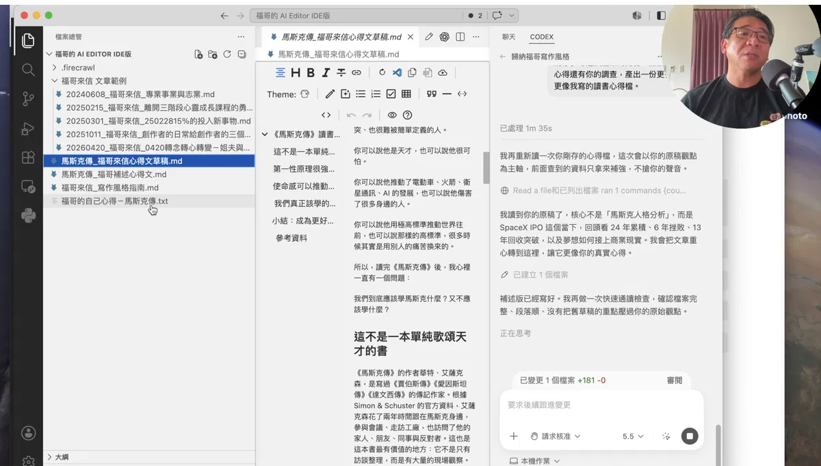Click the 要求後續跟進變更 input field
The image size is (821, 466).
pos(601,405)
